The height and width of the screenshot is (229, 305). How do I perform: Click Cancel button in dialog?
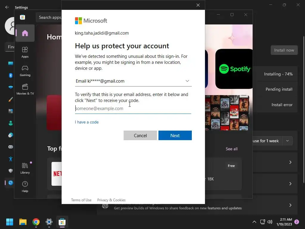point(140,135)
